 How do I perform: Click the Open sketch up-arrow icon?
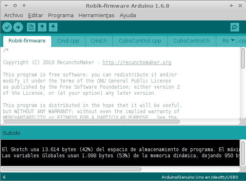[42, 27]
